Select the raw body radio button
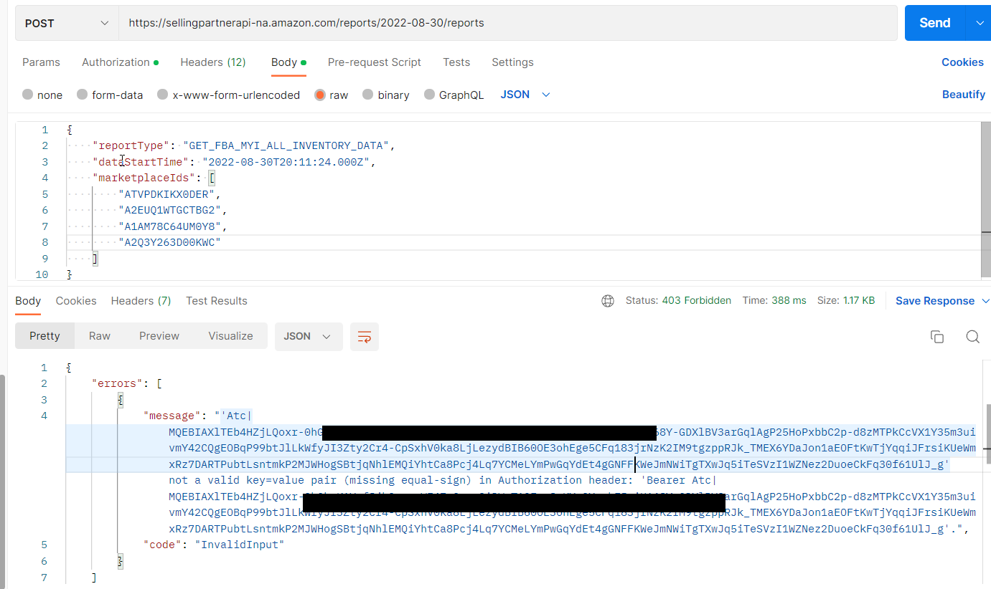 point(320,95)
